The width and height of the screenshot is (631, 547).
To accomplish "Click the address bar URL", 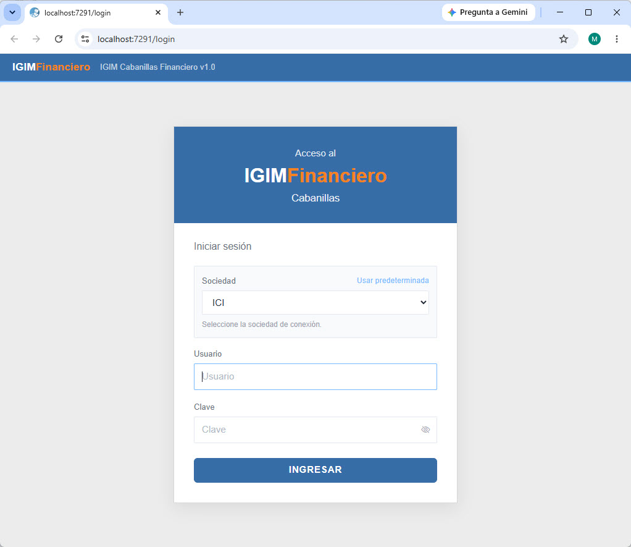I will pos(136,39).
